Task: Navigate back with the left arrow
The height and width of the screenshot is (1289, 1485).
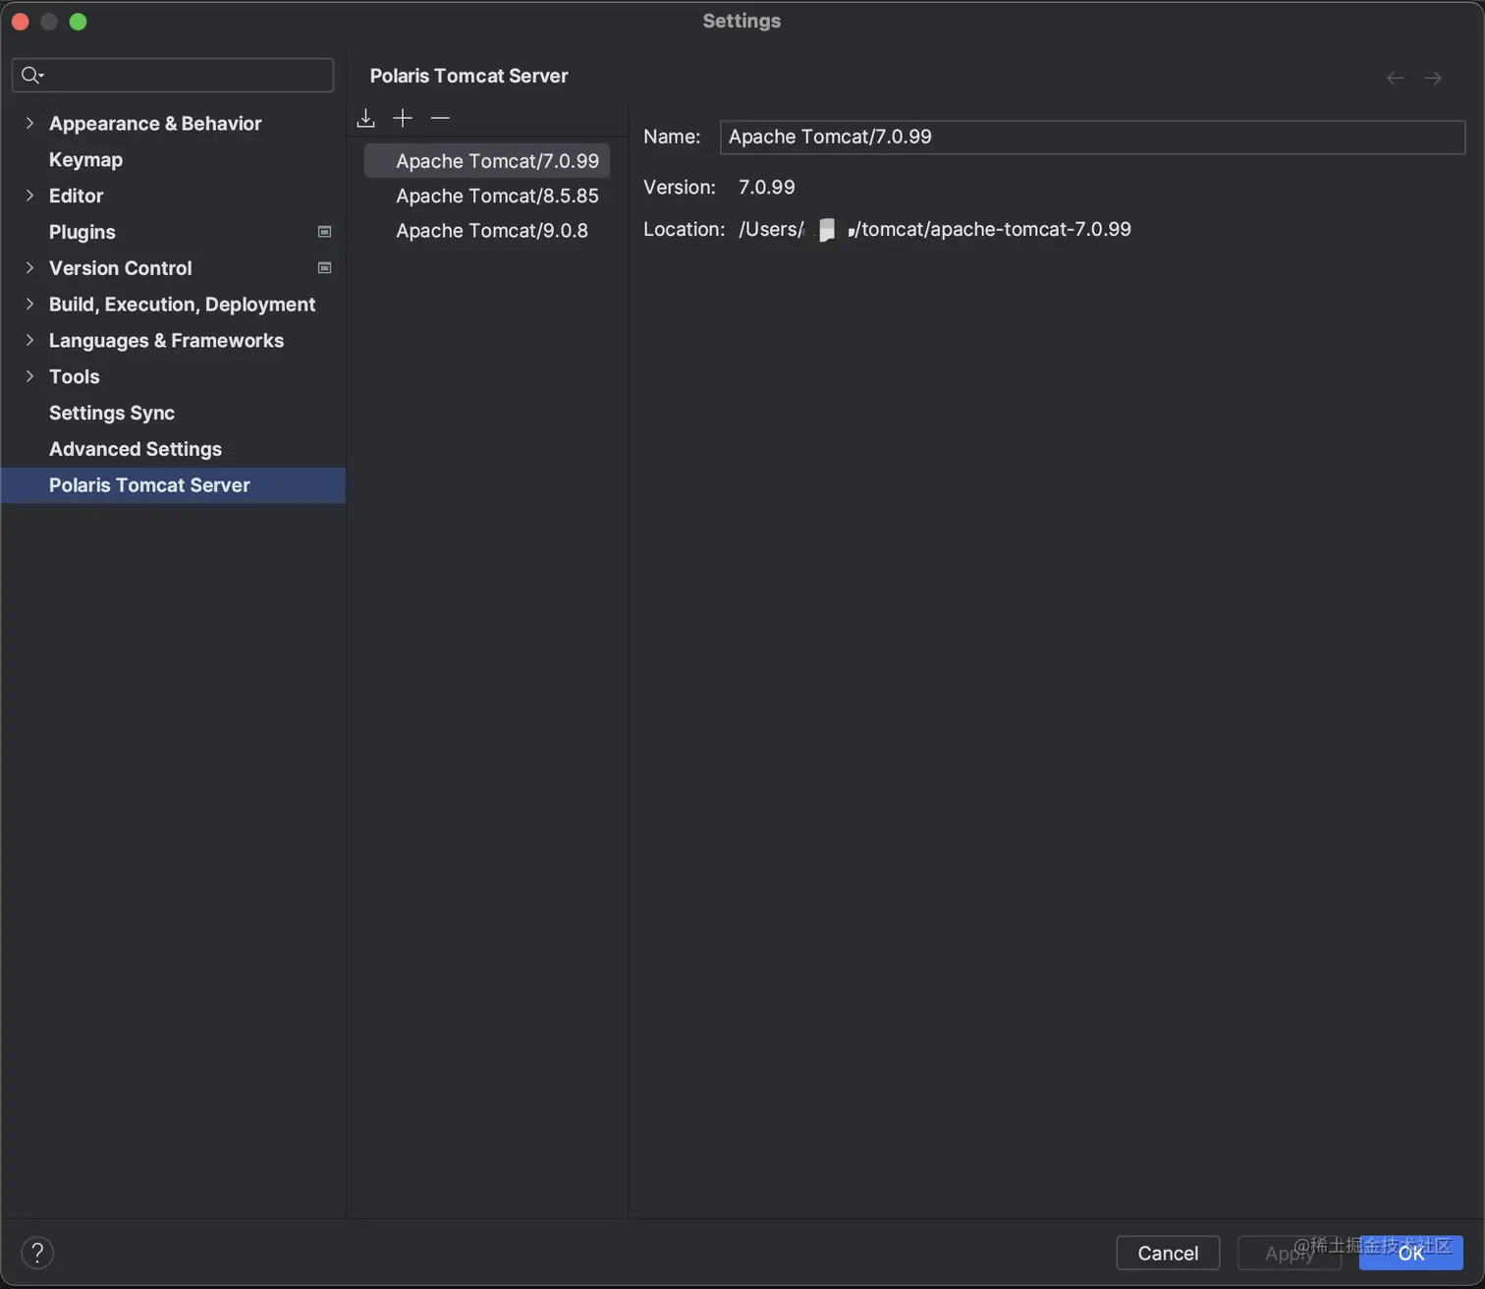Action: [x=1395, y=78]
